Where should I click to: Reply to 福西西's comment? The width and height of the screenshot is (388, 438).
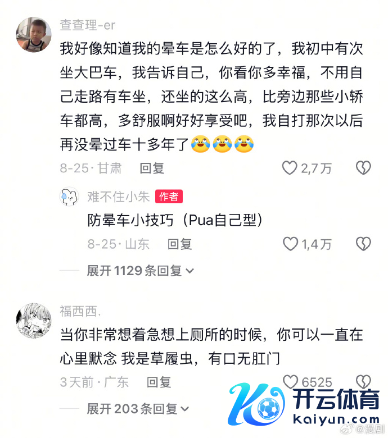tap(159, 382)
